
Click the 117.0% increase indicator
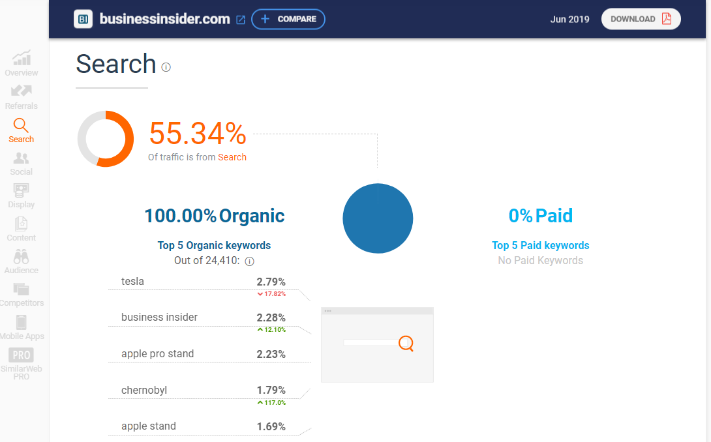(271, 403)
